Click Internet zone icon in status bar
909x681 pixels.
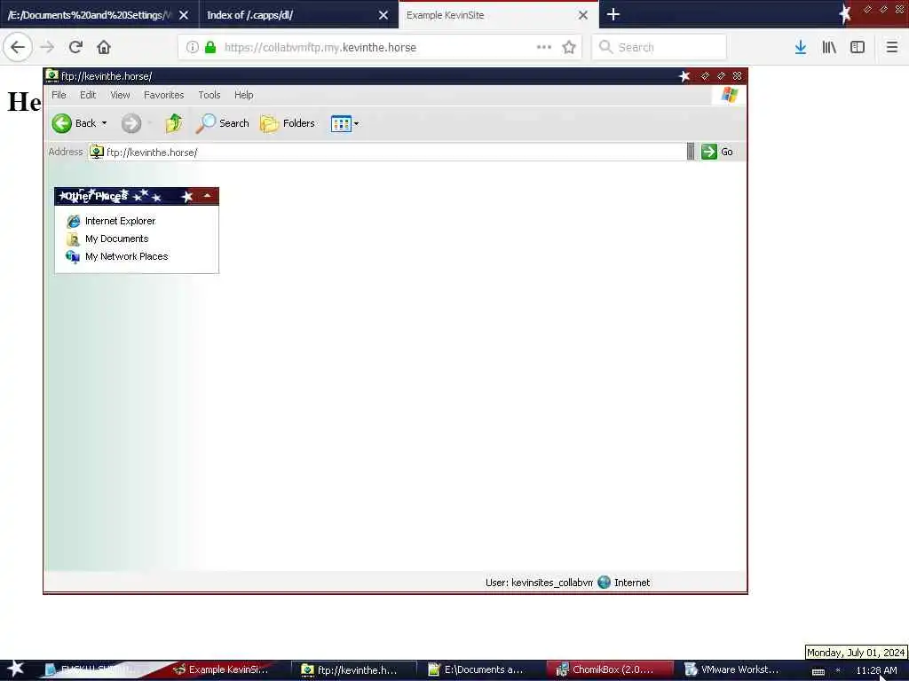click(604, 582)
